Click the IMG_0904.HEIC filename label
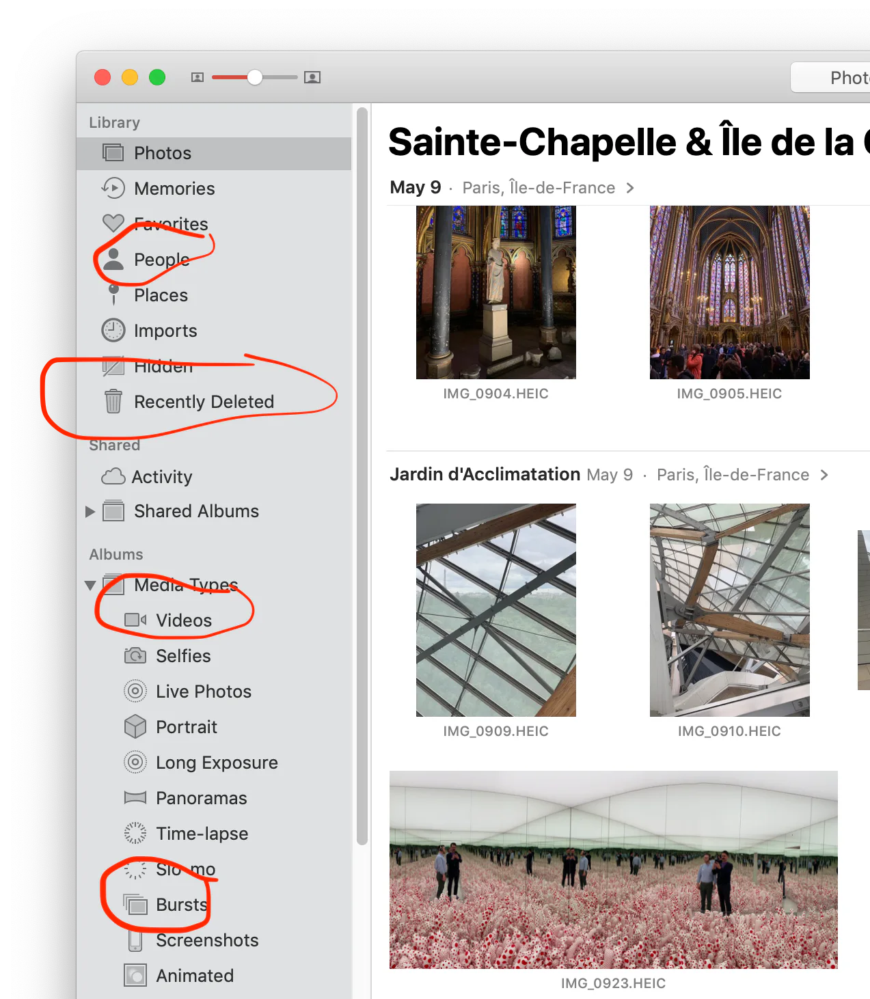The height and width of the screenshot is (999, 870). pyautogui.click(x=496, y=394)
